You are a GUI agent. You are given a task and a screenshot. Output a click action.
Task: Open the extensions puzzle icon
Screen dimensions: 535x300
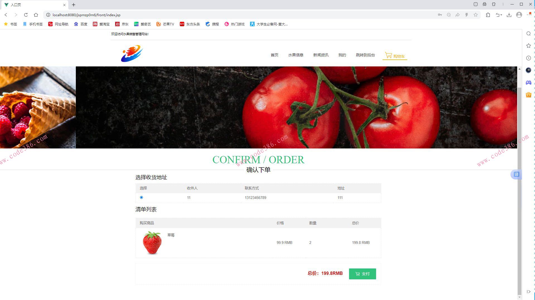pos(488,15)
